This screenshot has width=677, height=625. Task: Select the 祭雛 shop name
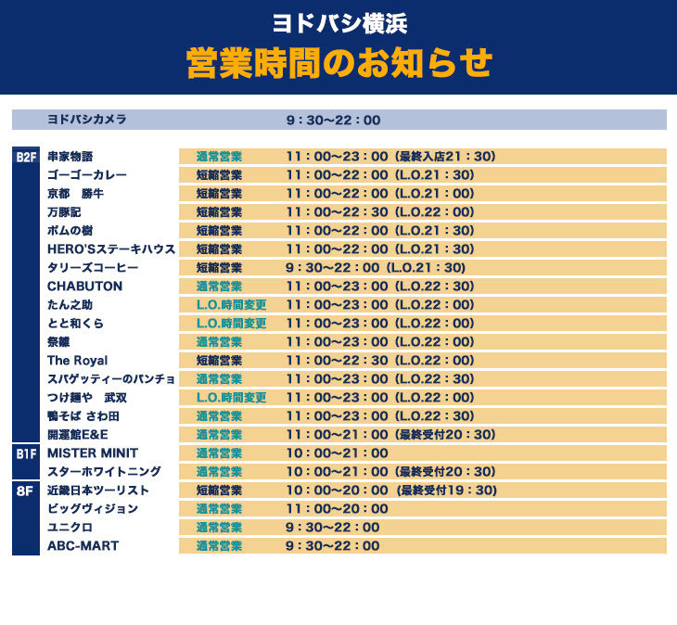pyautogui.click(x=58, y=342)
